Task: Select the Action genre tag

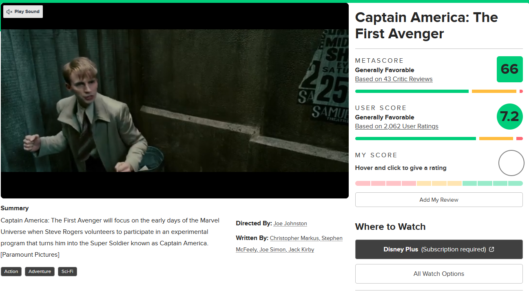Action: (x=11, y=271)
